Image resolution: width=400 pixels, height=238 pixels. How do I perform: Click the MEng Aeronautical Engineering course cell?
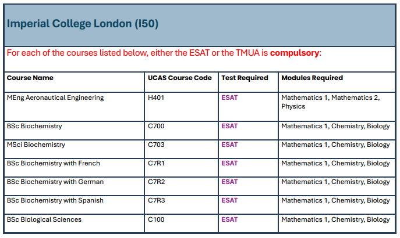[55, 98]
